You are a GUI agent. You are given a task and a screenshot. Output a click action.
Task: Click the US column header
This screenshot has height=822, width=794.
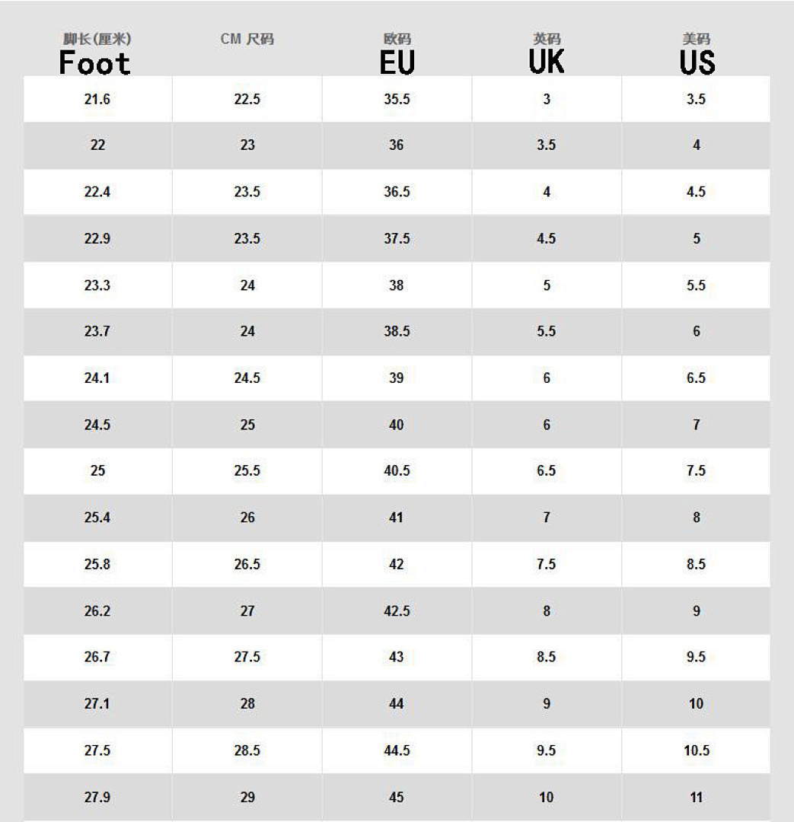pos(697,62)
